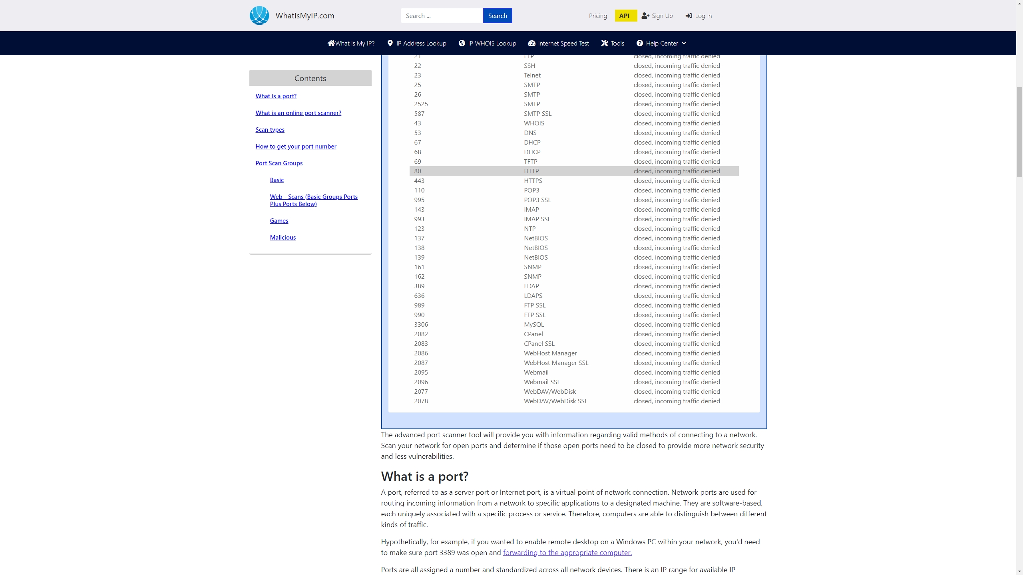The image size is (1023, 575).
Task: Open the Pricing page
Action: pos(597,16)
